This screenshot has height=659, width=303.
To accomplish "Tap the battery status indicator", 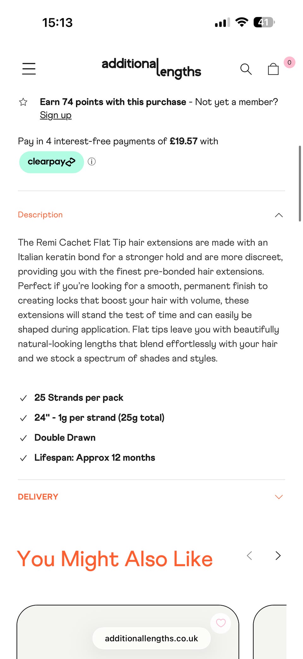I will click(264, 22).
